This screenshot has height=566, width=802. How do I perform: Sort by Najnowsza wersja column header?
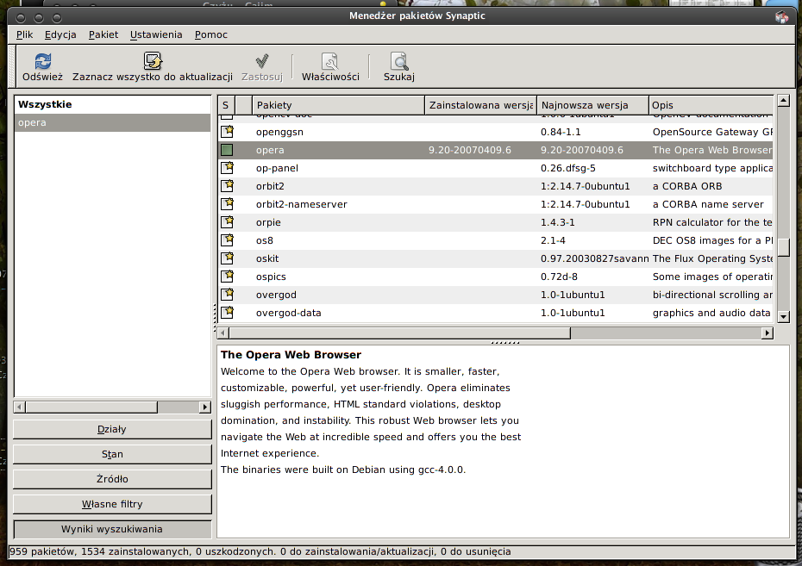[592, 105]
